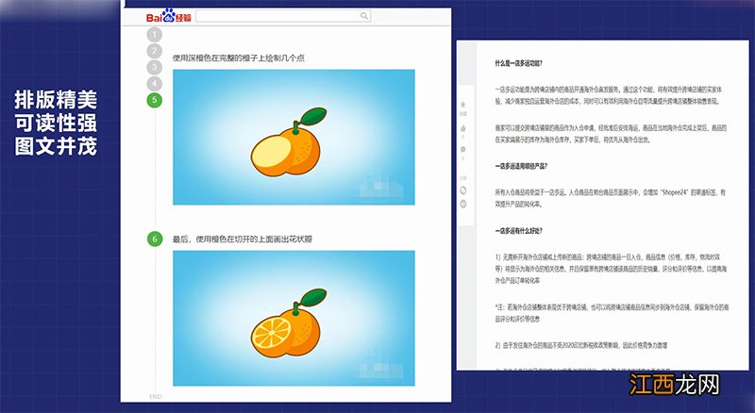Viewport: 755px width, 413px height.
Task: Click heading '什么是一店多运功能?'
Action: (x=518, y=63)
